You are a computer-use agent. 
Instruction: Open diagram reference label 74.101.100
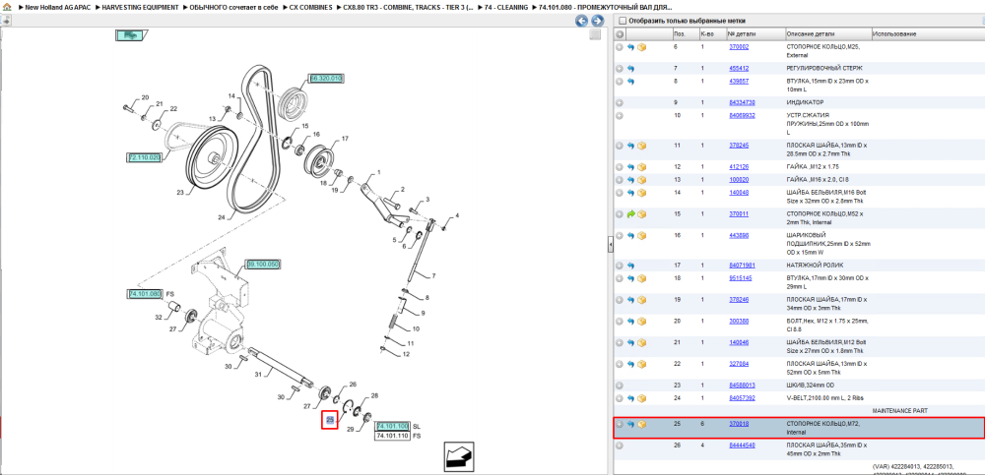pyautogui.click(x=392, y=426)
